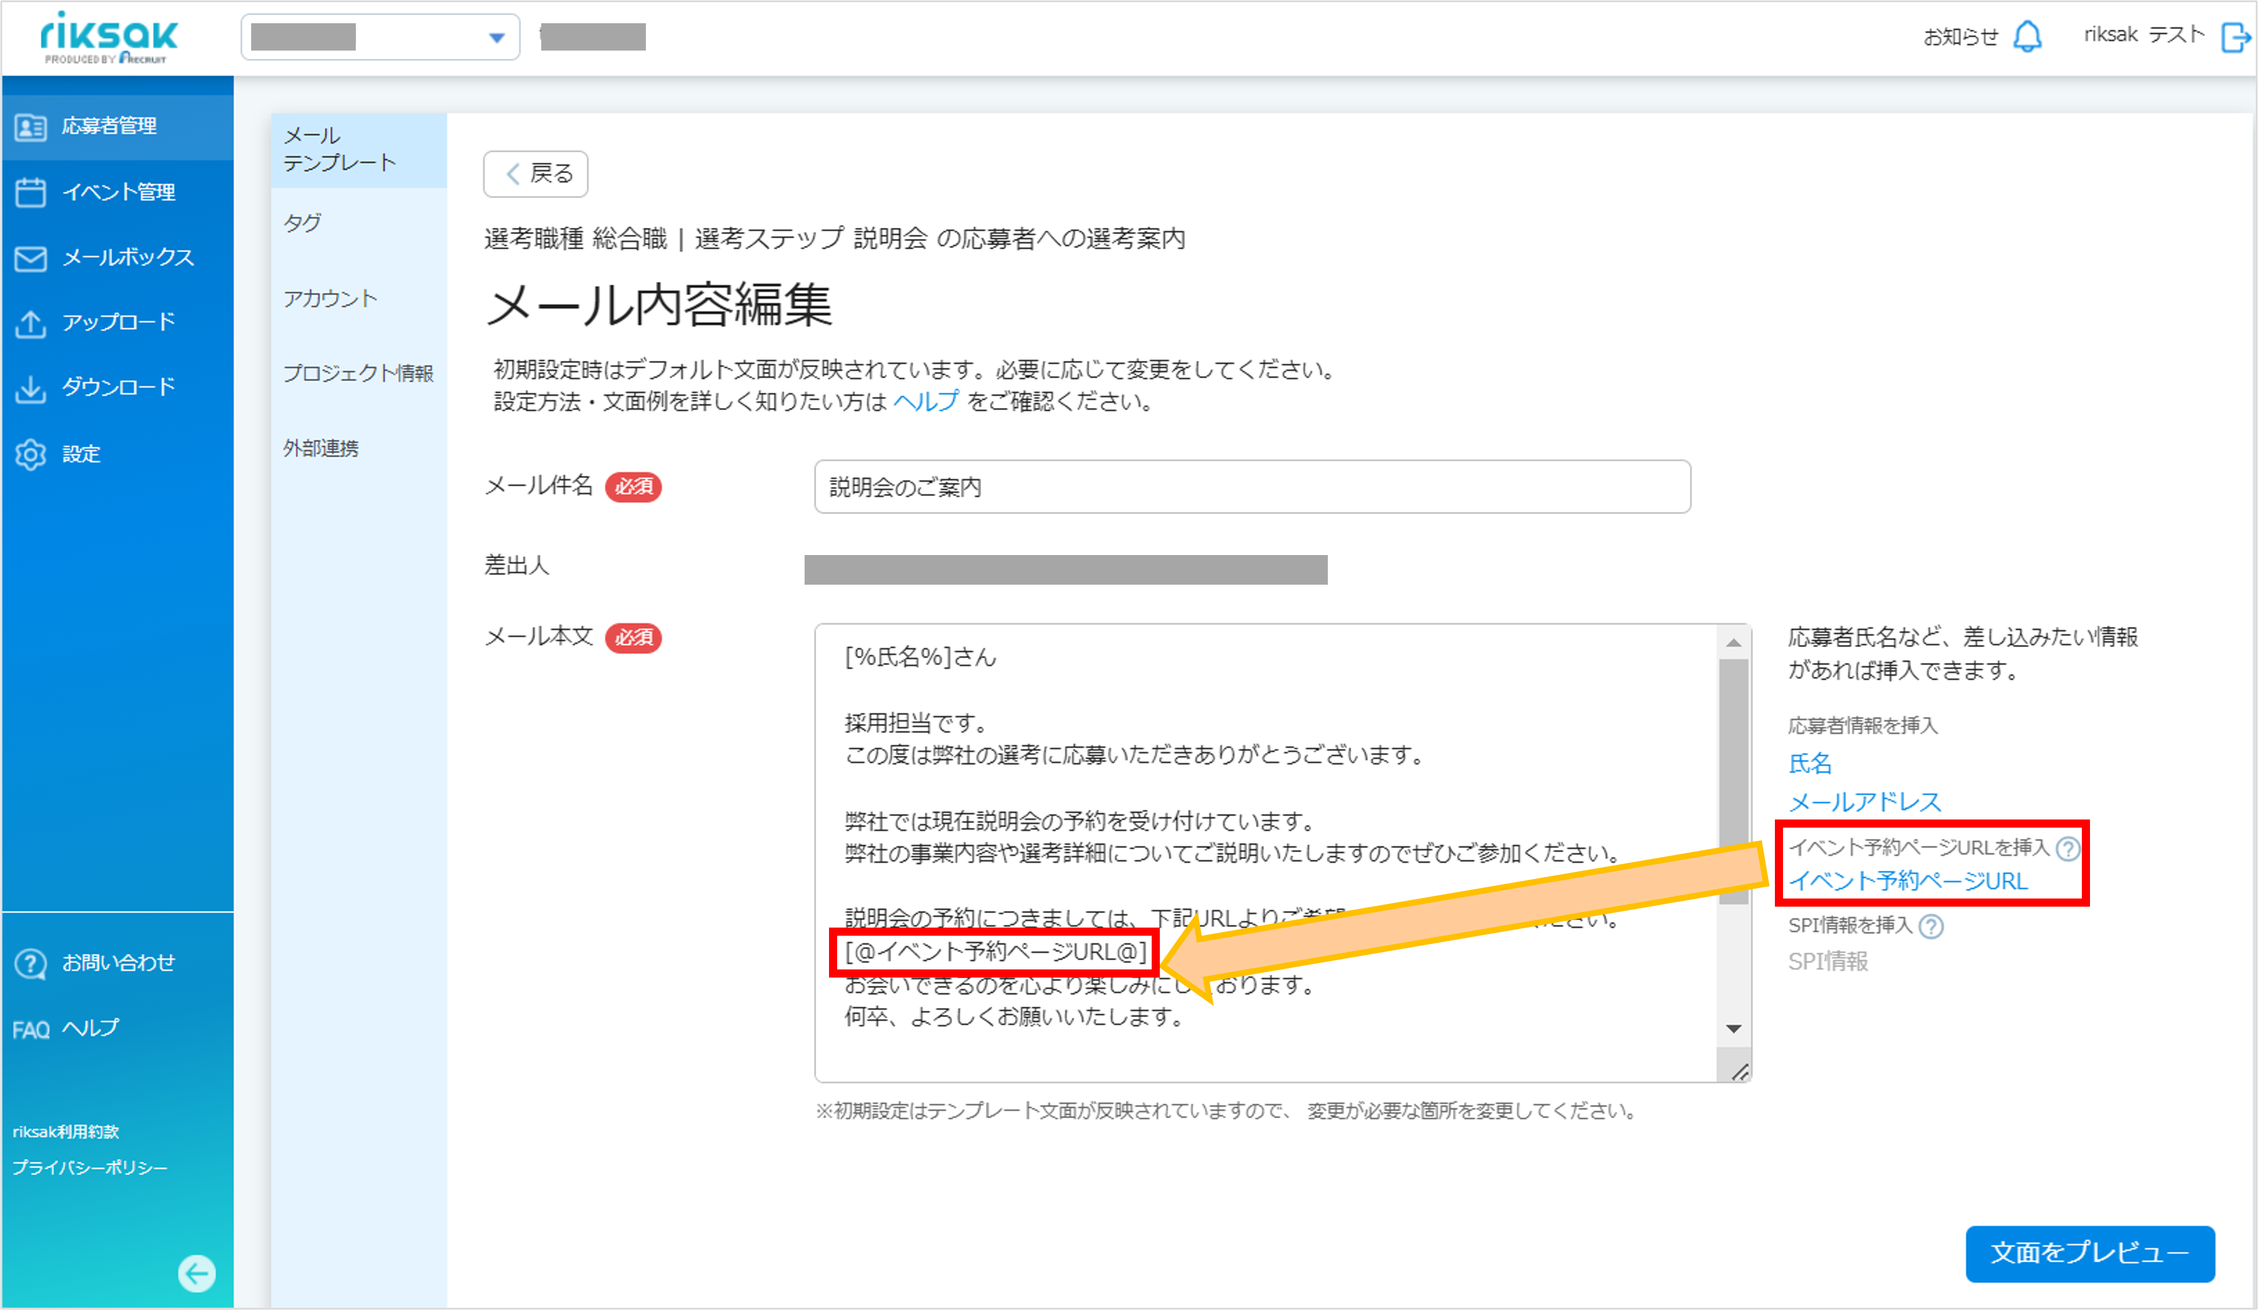2258x1310 pixels.
Task: Click the 設定 gear icon
Action: pyautogui.click(x=30, y=454)
